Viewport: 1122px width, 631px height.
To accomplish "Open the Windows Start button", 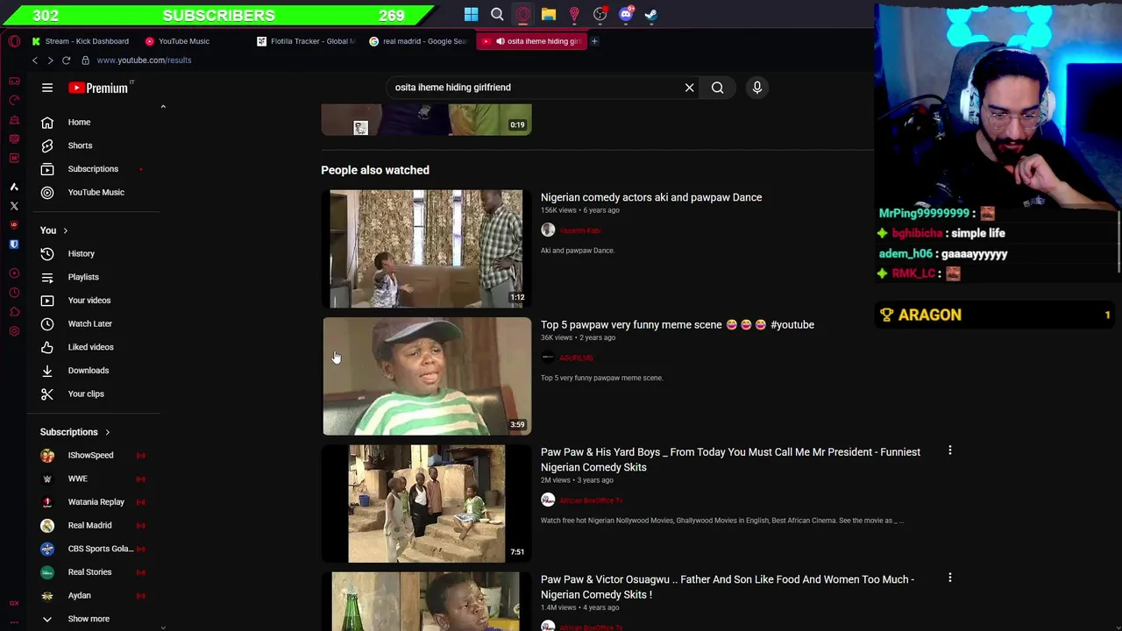I will click(471, 14).
